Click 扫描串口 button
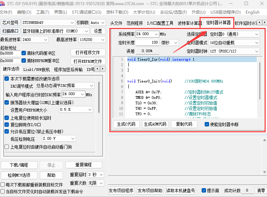267x197 pixels. 10,31
